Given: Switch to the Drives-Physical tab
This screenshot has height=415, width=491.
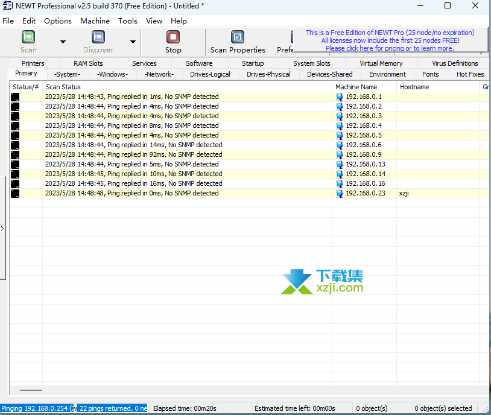Looking at the screenshot, I should coord(268,74).
